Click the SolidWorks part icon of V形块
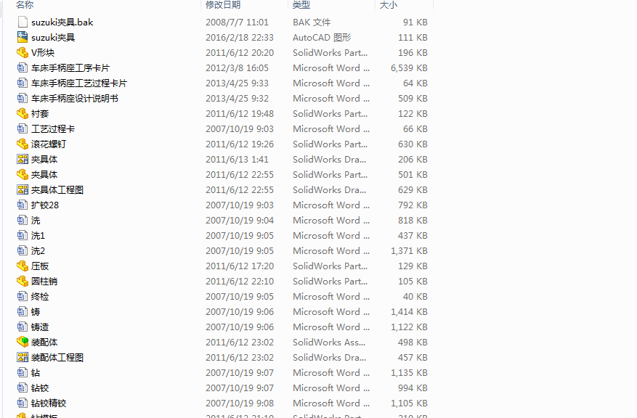Viewport: 637px width, 418px height. (23, 53)
